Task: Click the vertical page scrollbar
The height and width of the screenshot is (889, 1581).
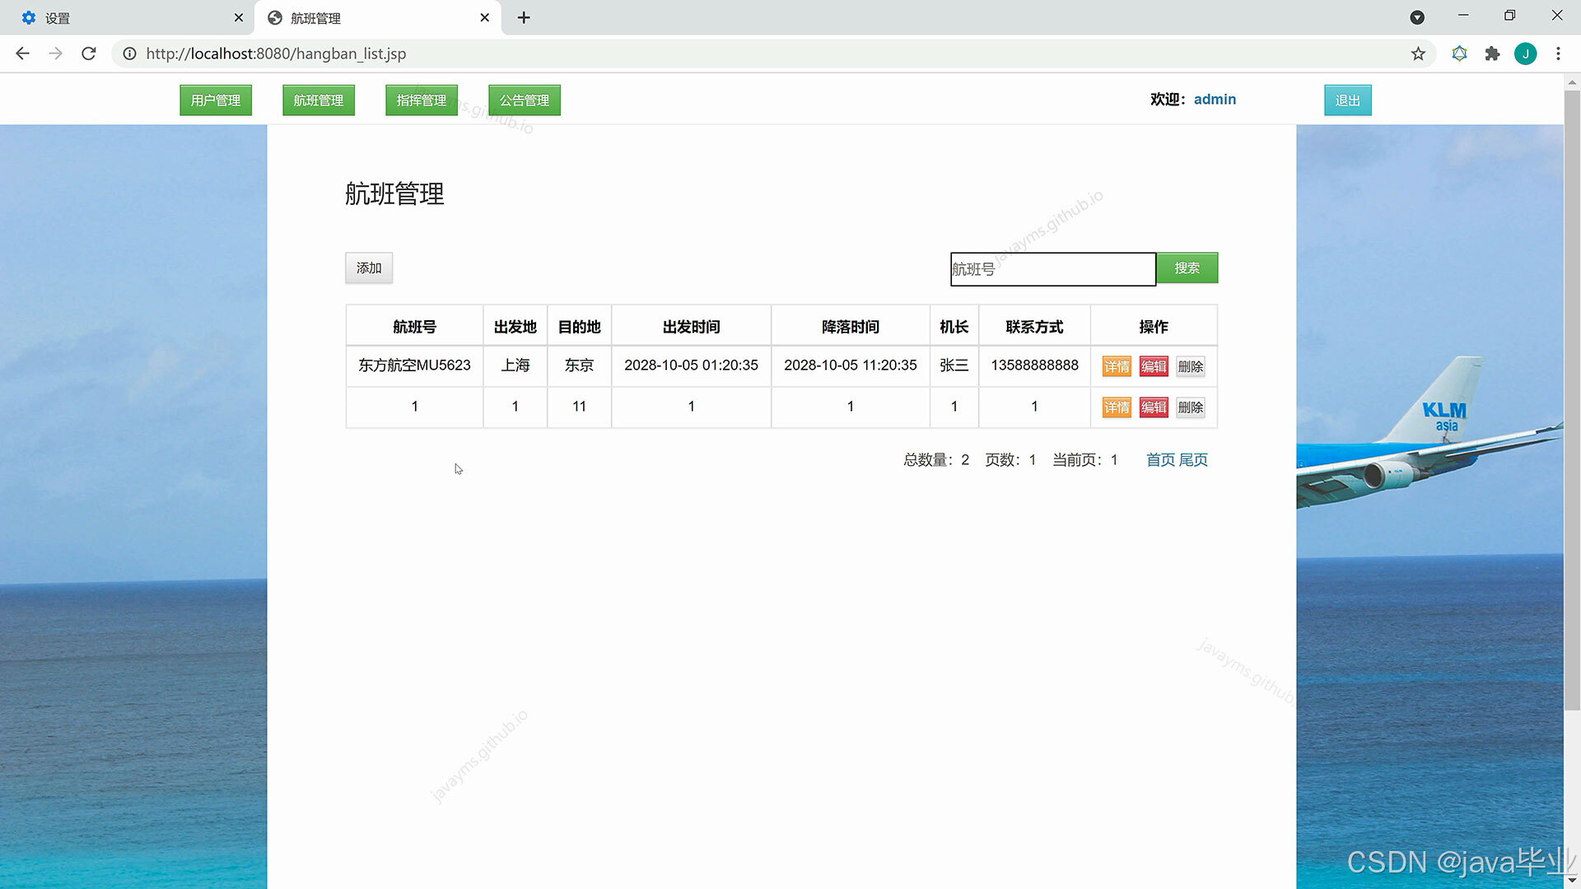Action: (x=1572, y=399)
